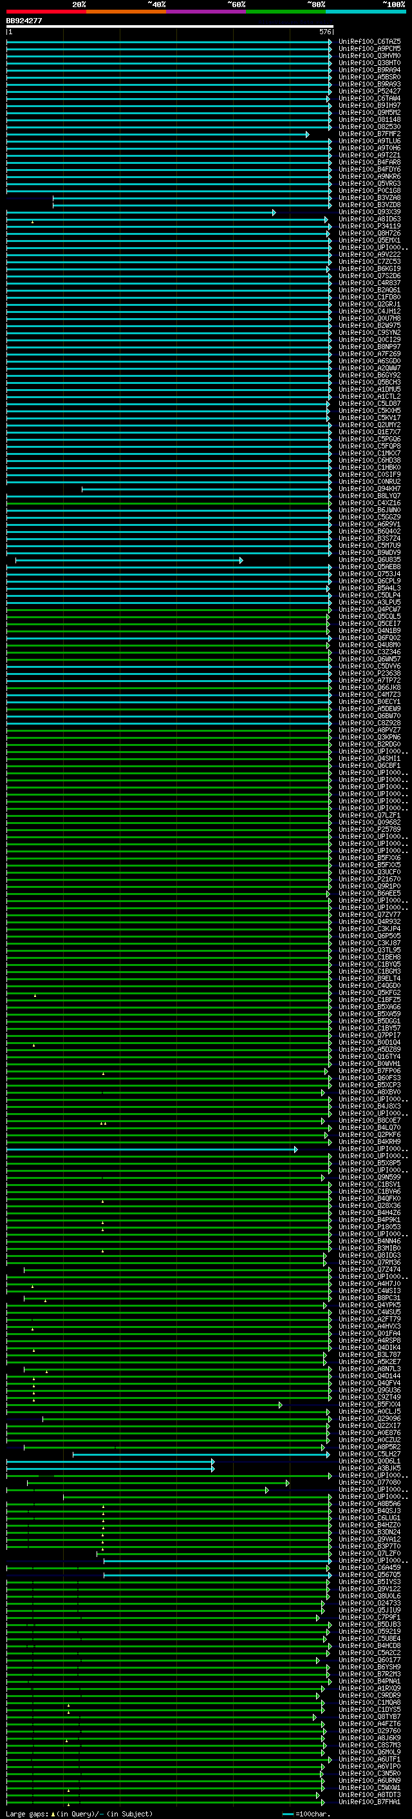
Task: Select hit UniRef100_Q8H726
Action: [x=370, y=233]
